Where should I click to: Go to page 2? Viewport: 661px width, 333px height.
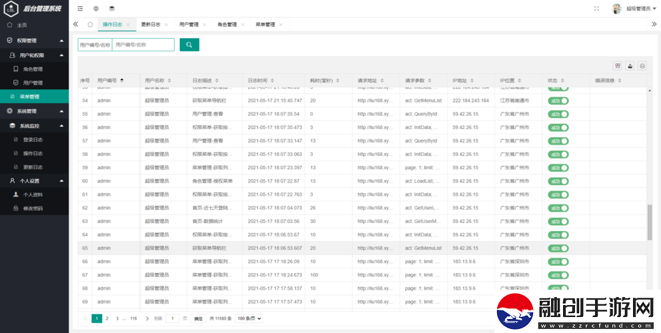(x=107, y=318)
